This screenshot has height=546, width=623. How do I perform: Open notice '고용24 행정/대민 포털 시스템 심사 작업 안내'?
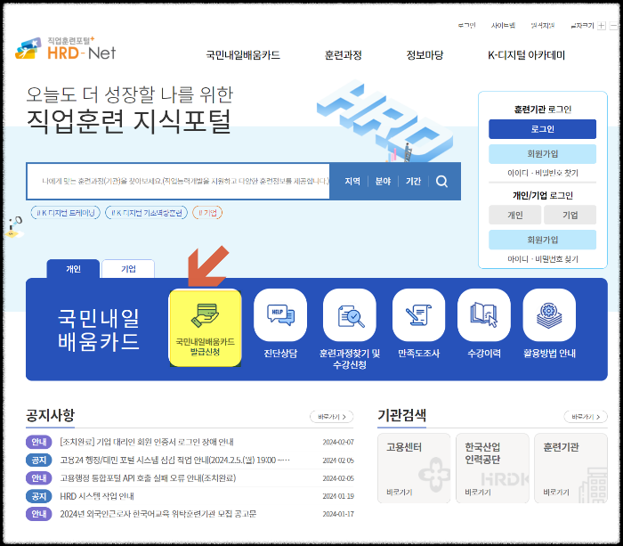coord(174,460)
